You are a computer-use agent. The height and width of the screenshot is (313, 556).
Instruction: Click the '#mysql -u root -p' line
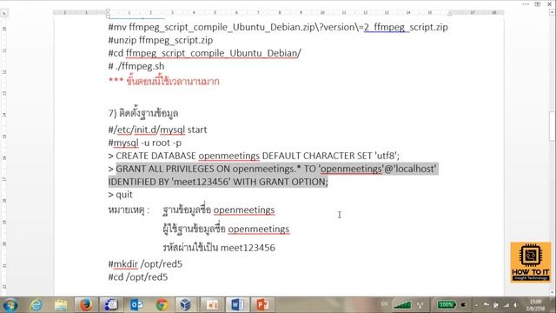click(x=145, y=143)
